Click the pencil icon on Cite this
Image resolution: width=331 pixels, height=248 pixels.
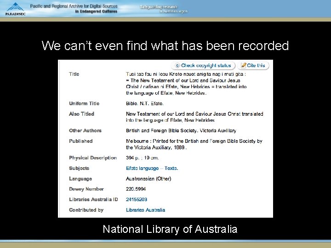(244, 65)
